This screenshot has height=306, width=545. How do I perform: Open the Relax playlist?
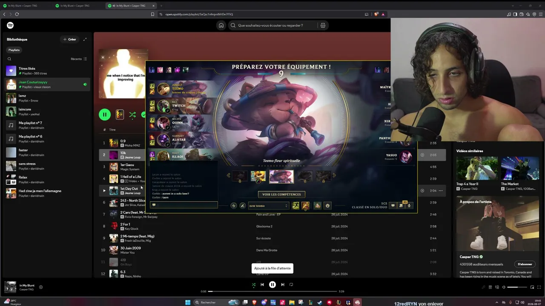click(48, 179)
